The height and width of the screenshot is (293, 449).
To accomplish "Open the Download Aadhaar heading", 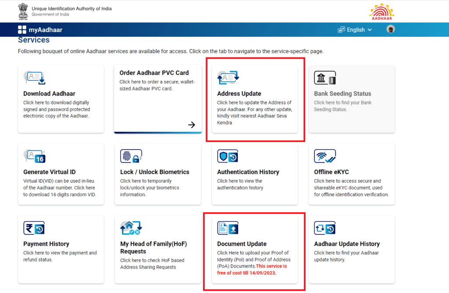I will (x=49, y=94).
